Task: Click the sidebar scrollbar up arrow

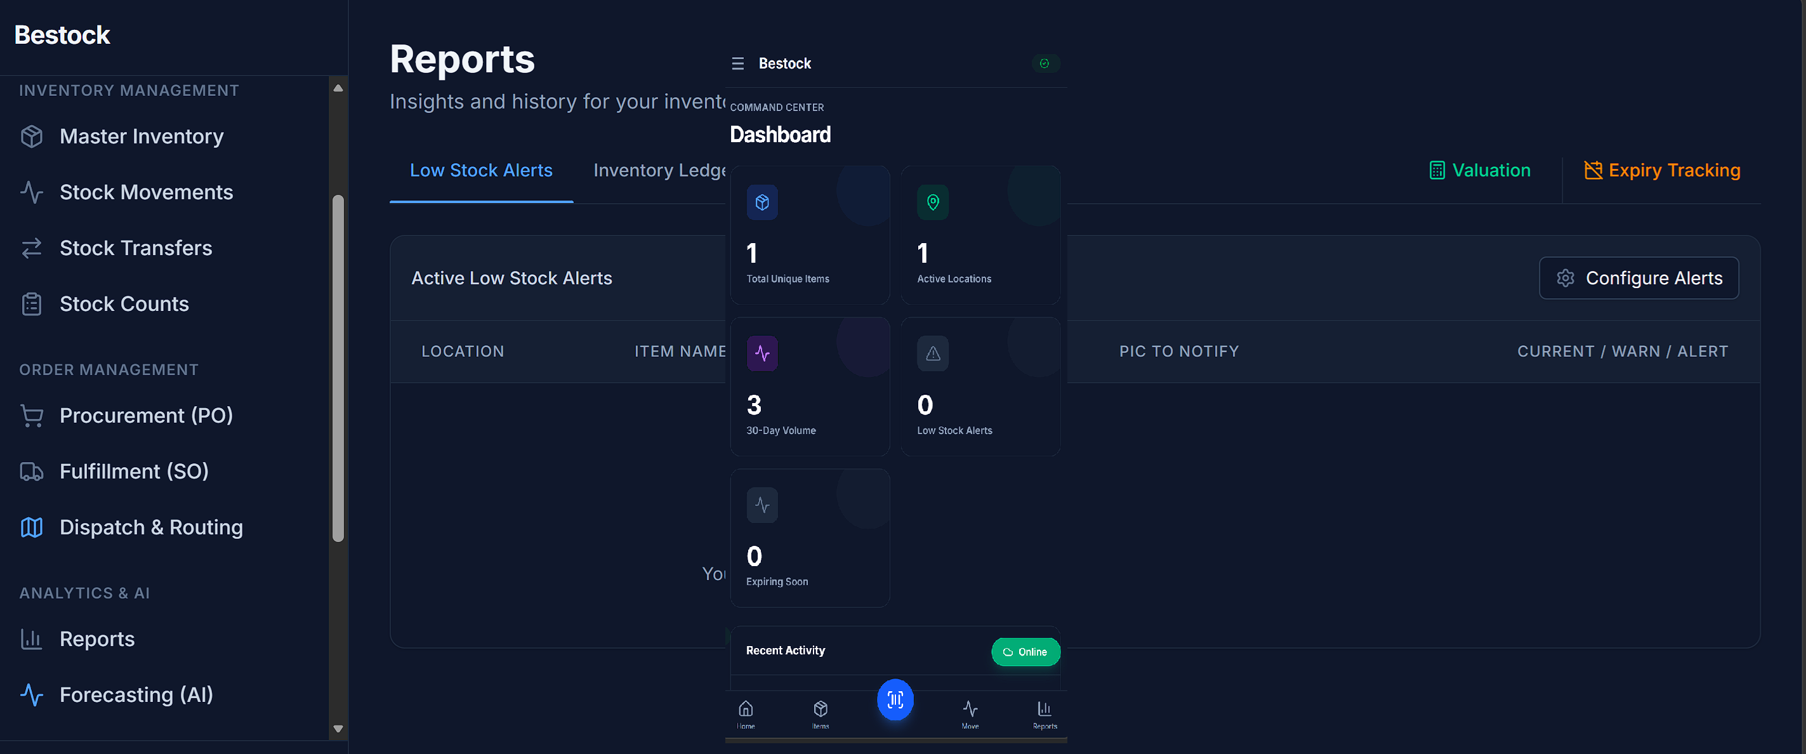Action: click(338, 88)
